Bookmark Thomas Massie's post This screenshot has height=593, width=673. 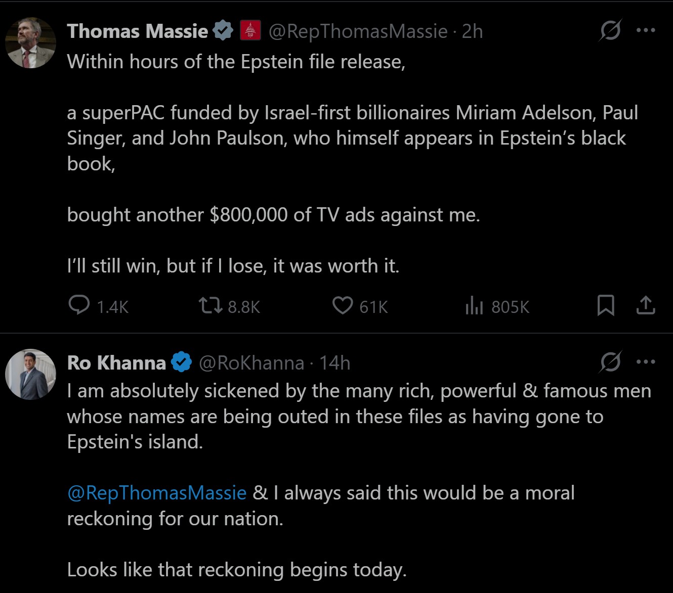(606, 305)
